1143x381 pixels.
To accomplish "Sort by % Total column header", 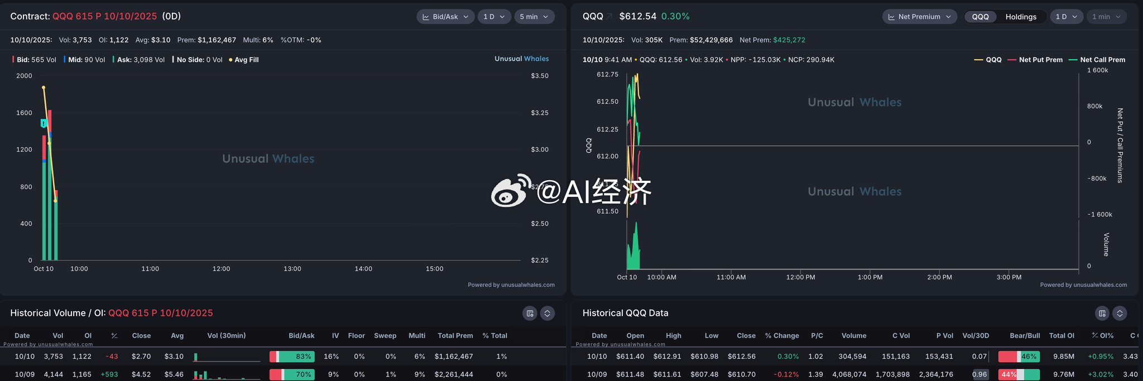I will tap(495, 336).
